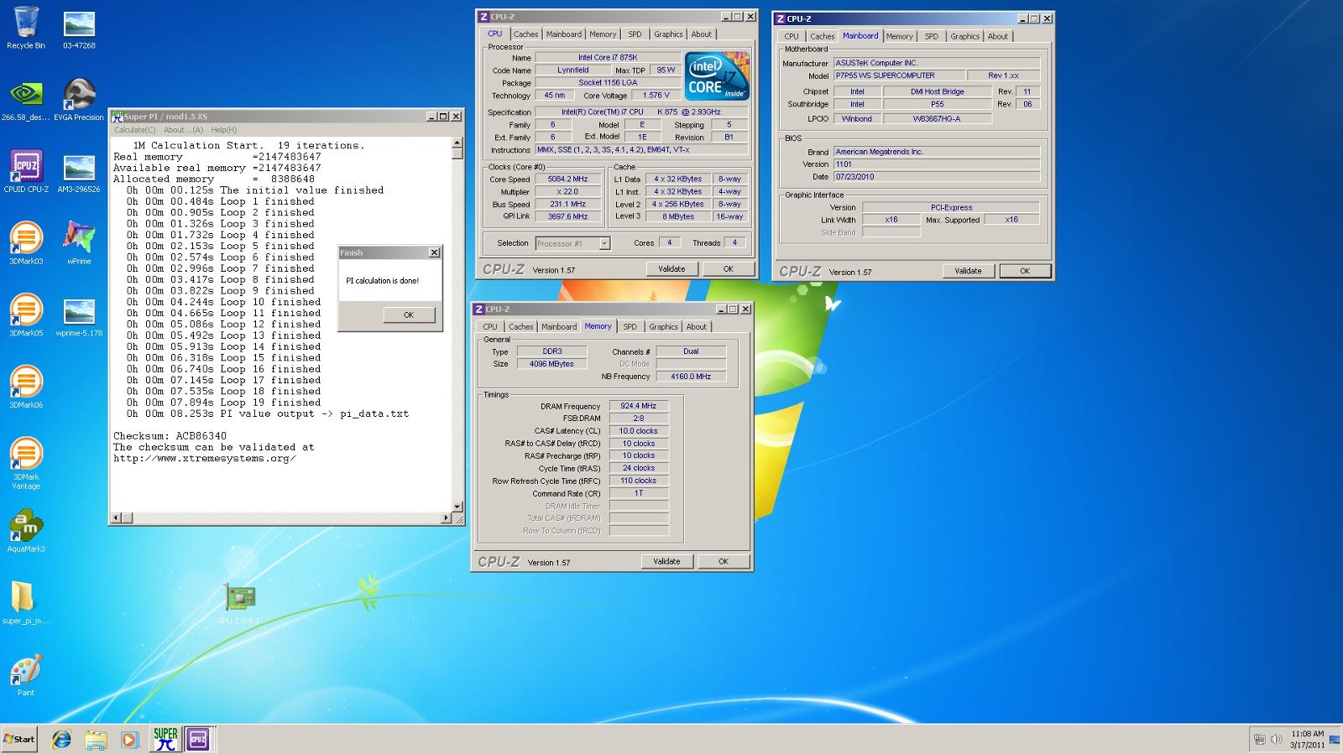Click the BIOS Date 07/23/2010 field

pyautogui.click(x=936, y=177)
